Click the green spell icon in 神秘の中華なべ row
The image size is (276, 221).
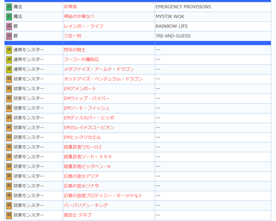(x=9, y=17)
